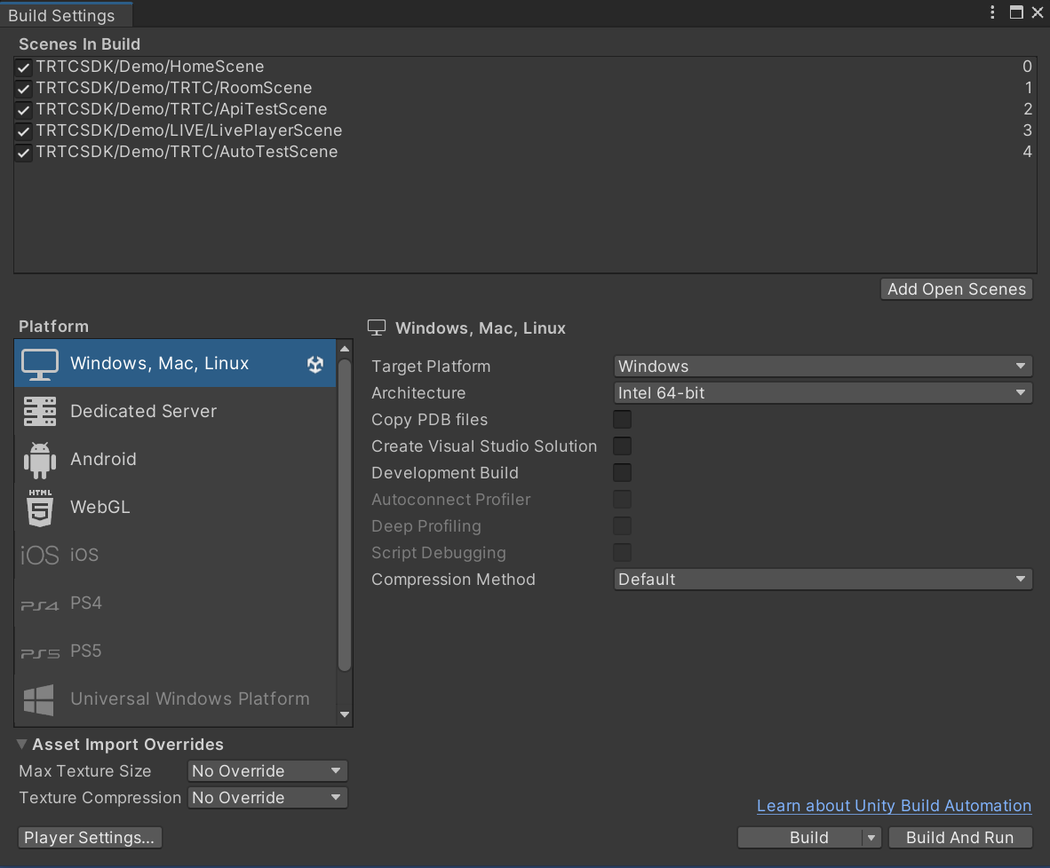
Task: Open the Target Platform dropdown
Action: tap(823, 367)
